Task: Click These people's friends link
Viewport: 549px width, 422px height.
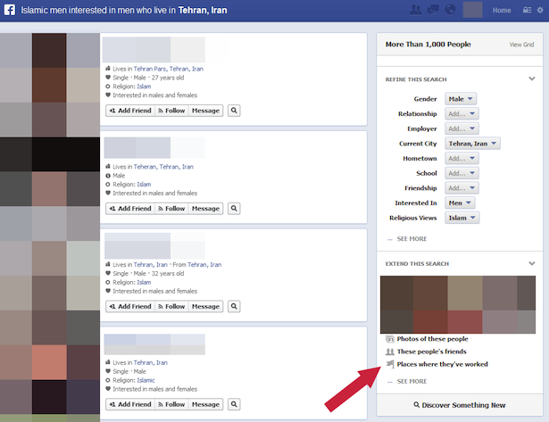Action: point(431,352)
